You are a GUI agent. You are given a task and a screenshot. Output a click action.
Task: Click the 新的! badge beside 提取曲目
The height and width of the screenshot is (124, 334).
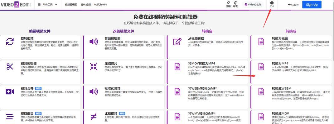pyautogui.click(x=38, y=113)
